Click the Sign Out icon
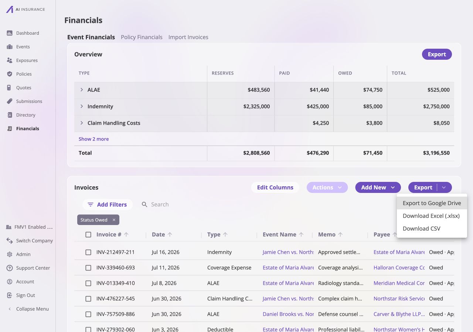 point(10,295)
